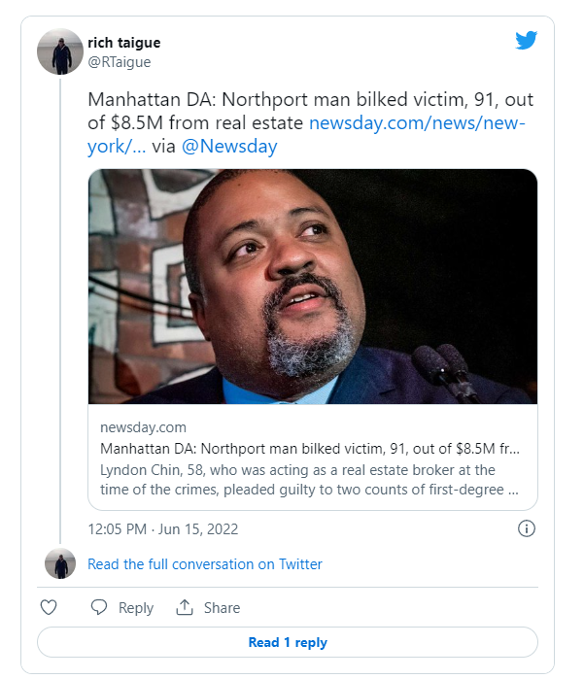Click rich taigue's profile avatar at top
Screen dimensions: 584x679
pyautogui.click(x=60, y=51)
